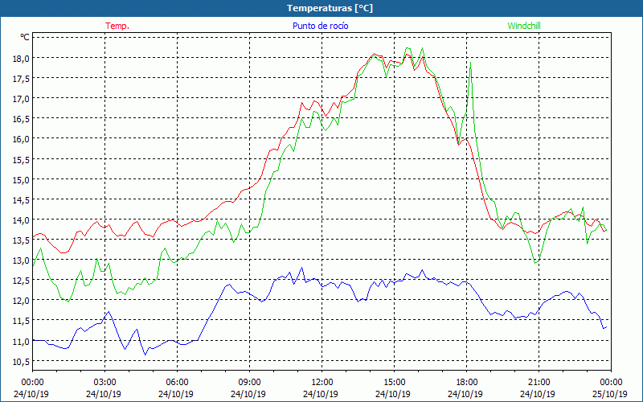
Task: Click the 12:00 time axis label
Action: pyautogui.click(x=322, y=383)
